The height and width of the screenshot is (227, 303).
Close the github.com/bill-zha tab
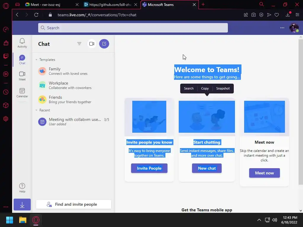[x=136, y=5]
